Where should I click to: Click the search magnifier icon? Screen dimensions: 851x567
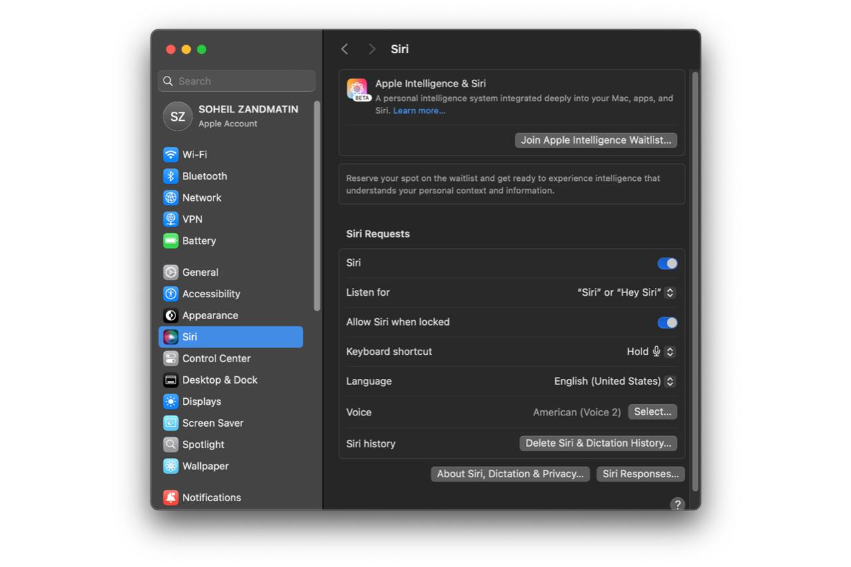pos(168,81)
